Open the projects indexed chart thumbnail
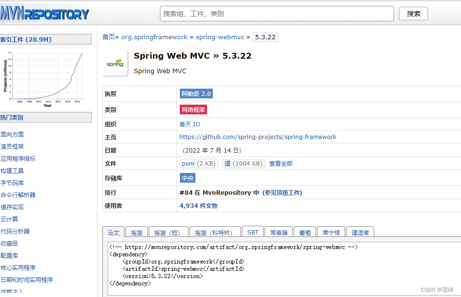The height and width of the screenshot is (297, 461). [x=46, y=77]
